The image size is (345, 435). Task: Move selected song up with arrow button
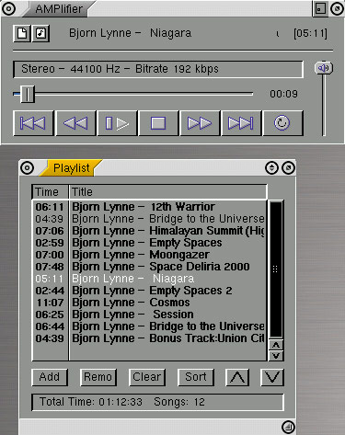[237, 377]
